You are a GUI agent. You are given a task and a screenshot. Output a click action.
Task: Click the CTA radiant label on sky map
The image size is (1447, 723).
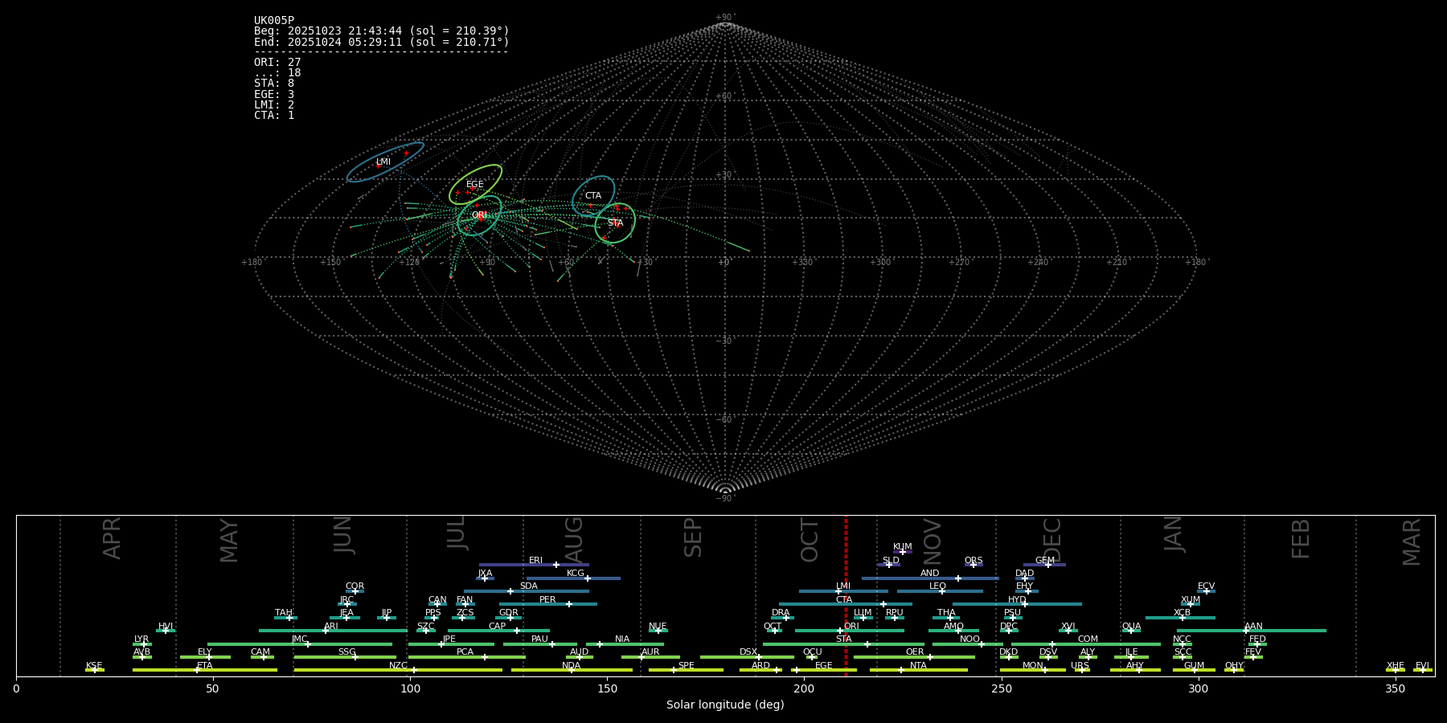(x=593, y=196)
